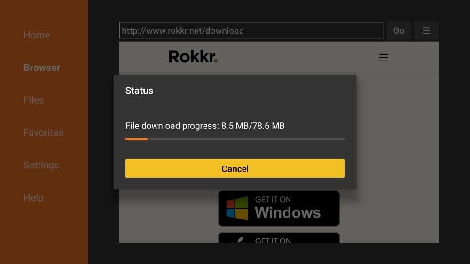Cancel the file download
The image size is (470, 264).
coord(235,168)
